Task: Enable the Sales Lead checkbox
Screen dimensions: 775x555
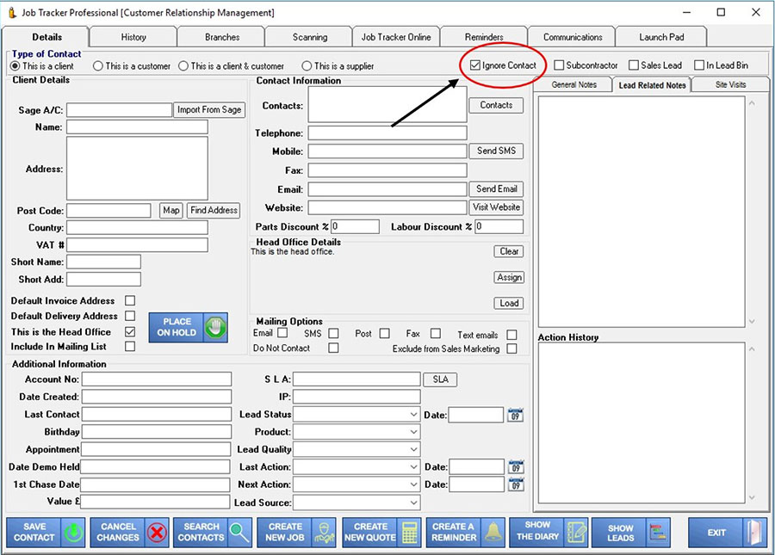Action: tap(634, 65)
